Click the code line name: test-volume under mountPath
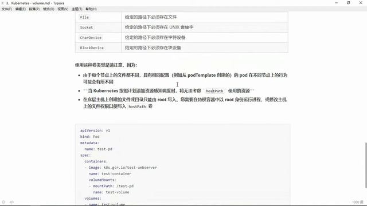The height and width of the screenshot is (206, 367). (111, 192)
